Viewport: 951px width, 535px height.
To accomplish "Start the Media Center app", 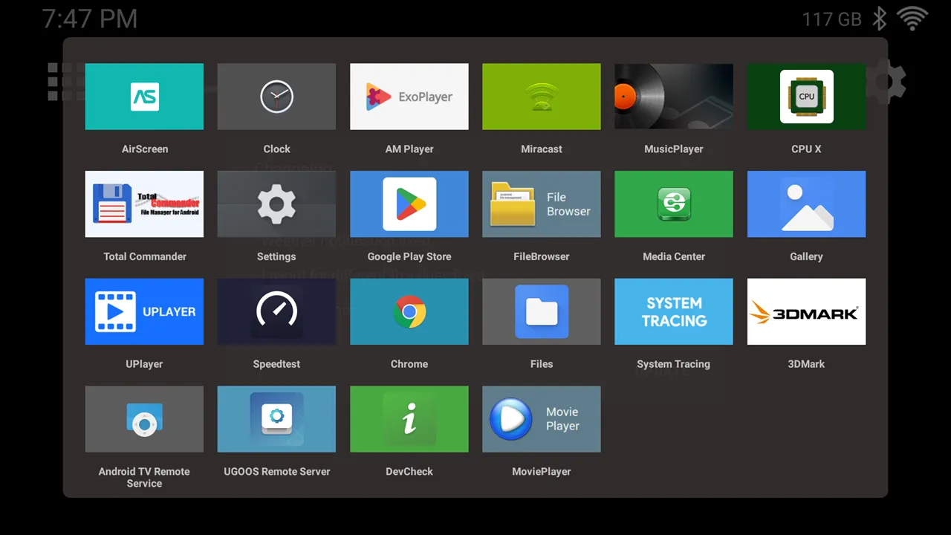I will pos(673,204).
